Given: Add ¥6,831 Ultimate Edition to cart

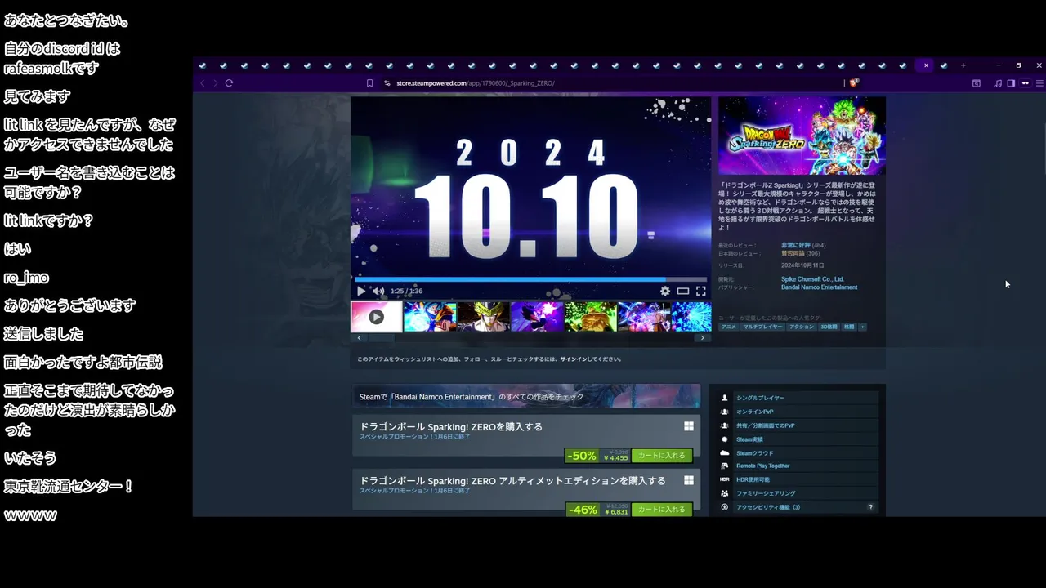Looking at the screenshot, I should click(662, 510).
